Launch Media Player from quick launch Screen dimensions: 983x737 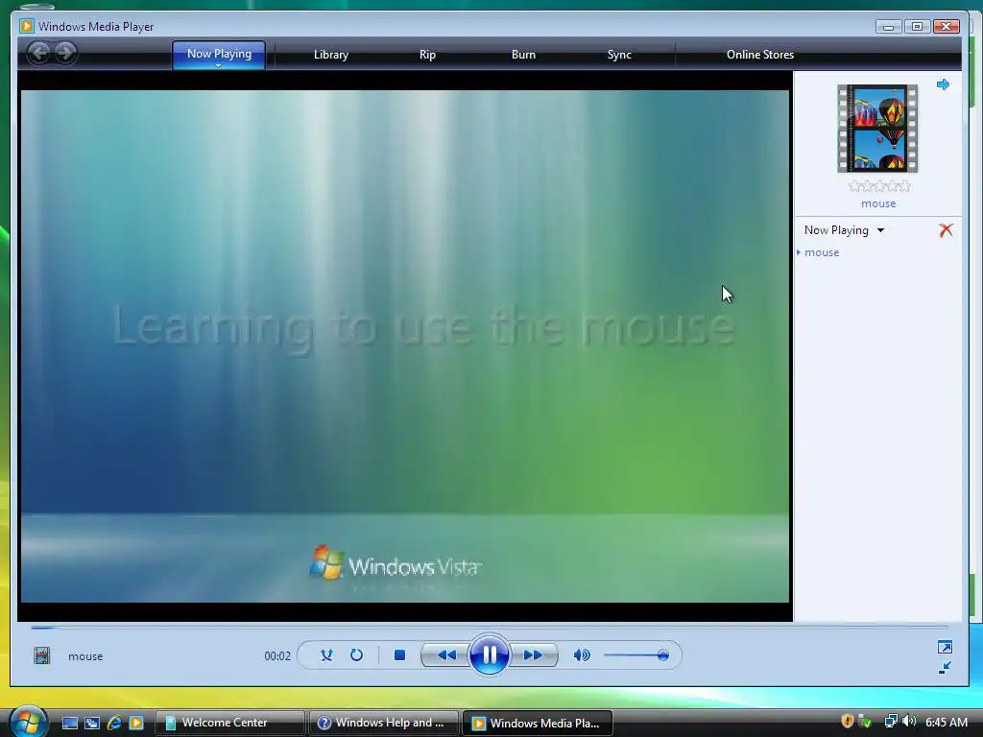click(x=136, y=723)
